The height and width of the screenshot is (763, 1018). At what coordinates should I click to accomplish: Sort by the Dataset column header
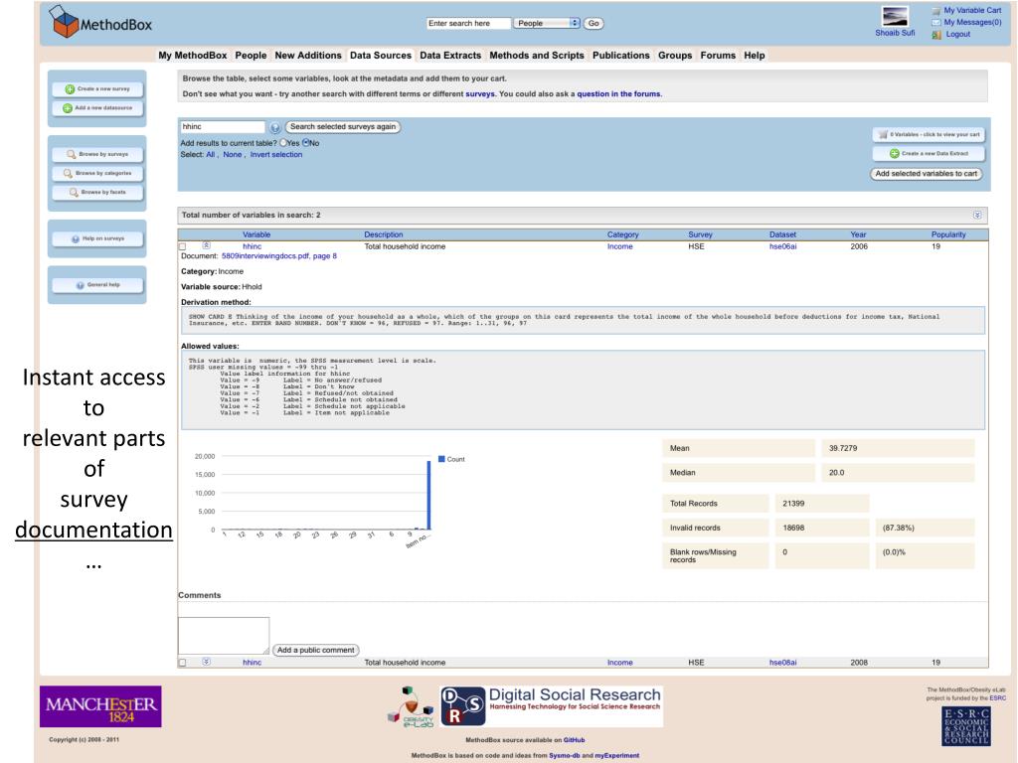click(x=782, y=234)
